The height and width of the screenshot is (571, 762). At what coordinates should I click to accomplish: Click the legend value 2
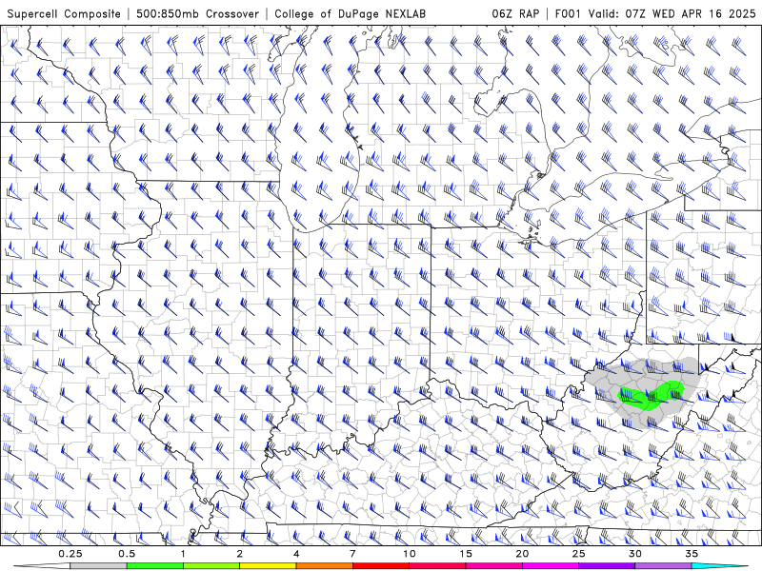240,554
